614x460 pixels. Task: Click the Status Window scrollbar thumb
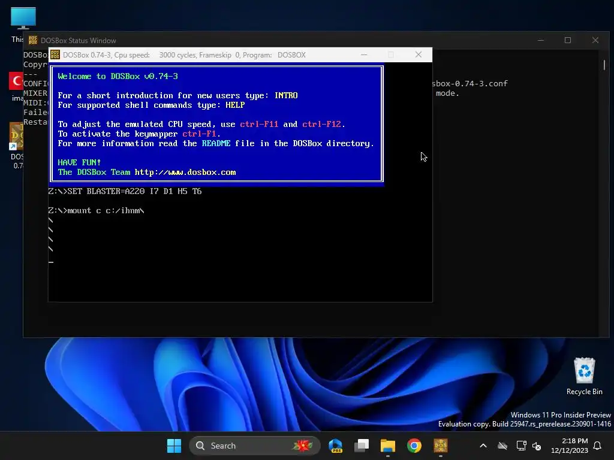point(604,65)
